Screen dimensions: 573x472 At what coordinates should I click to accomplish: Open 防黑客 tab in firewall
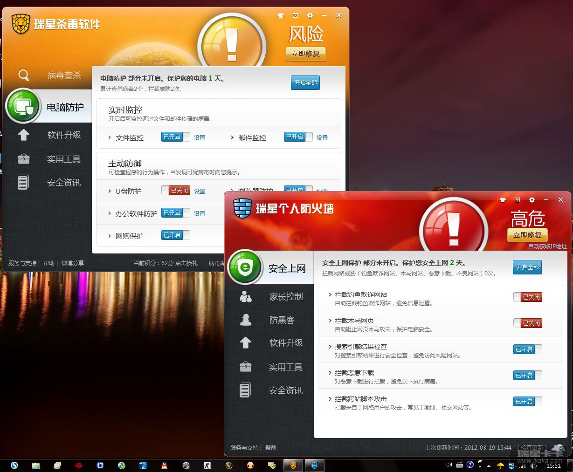click(x=282, y=320)
